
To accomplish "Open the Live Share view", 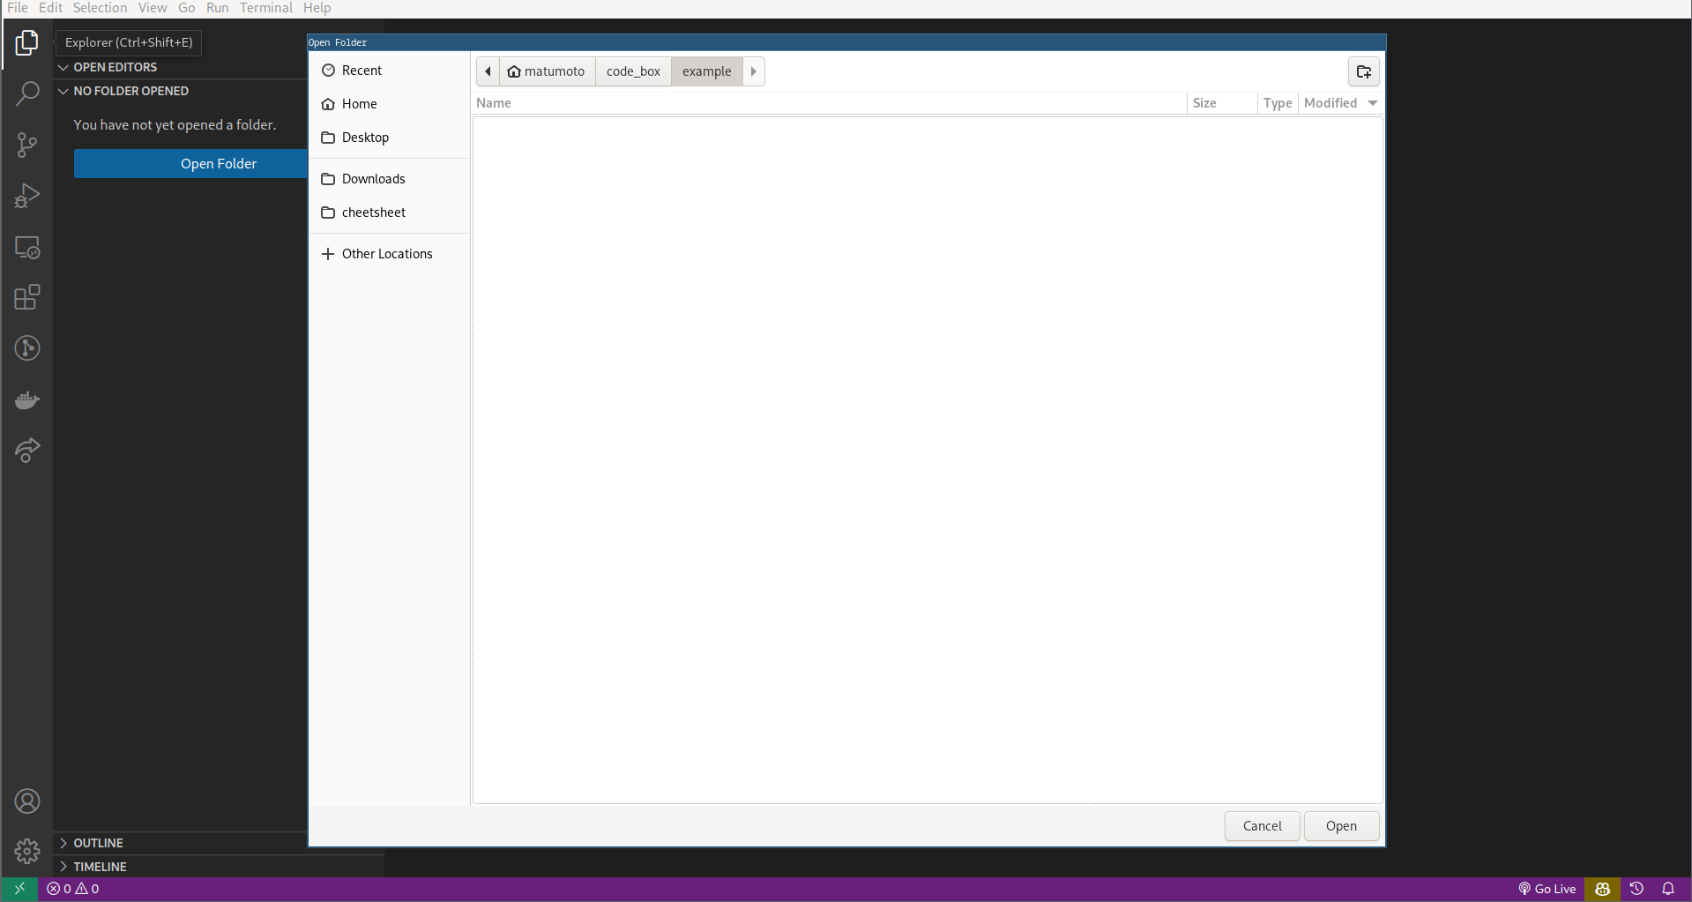I will 27,451.
